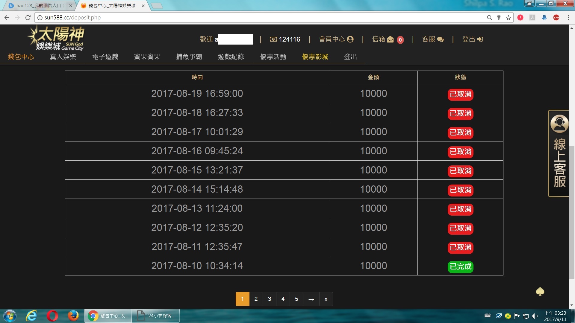
Task: Open the 真人娛樂 menu item
Action: click(63, 57)
